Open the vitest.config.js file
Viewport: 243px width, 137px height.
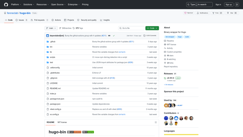point(56,109)
